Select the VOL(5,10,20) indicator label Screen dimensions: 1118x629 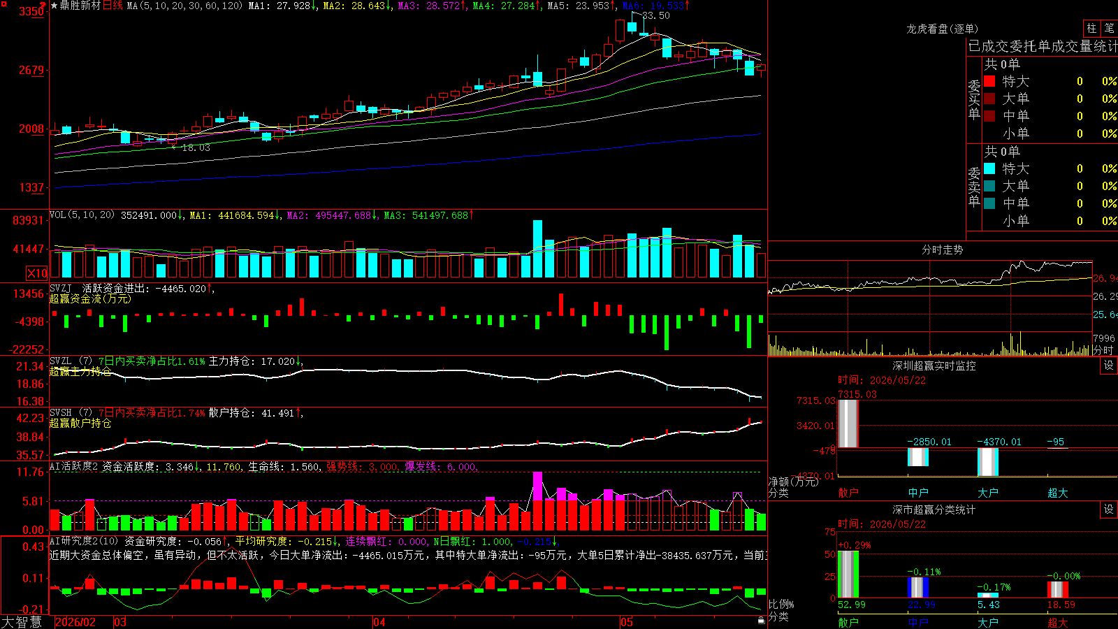coord(82,215)
